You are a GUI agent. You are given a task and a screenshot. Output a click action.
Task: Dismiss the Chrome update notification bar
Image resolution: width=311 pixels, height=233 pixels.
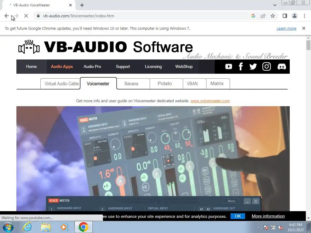coord(303,28)
